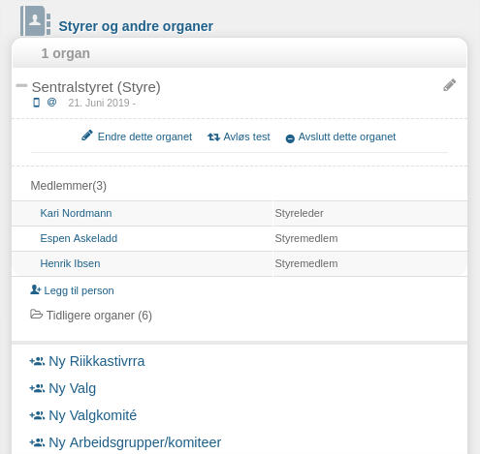Click the add-person icon beside Legg til person

click(36, 289)
